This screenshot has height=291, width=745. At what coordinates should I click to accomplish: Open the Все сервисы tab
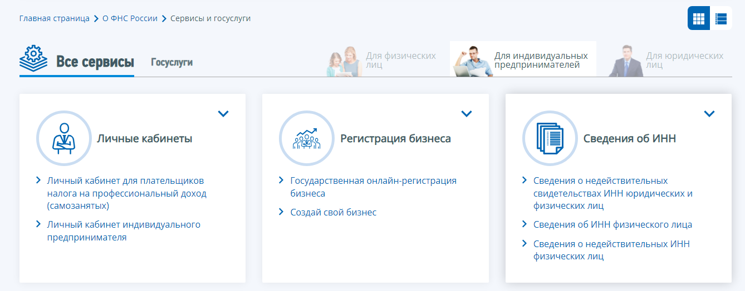coord(95,62)
